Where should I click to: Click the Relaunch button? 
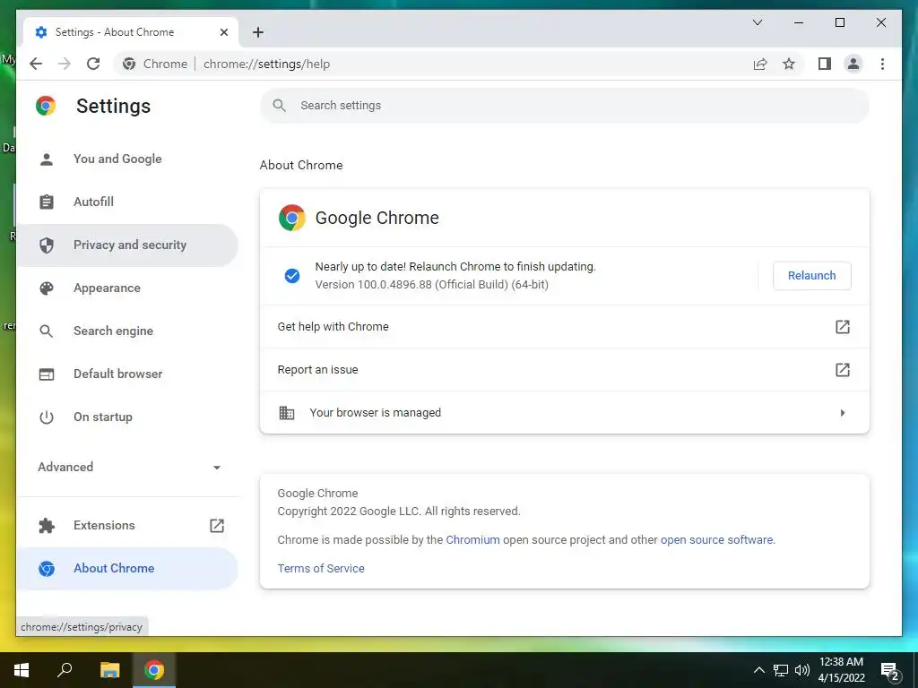[811, 276]
